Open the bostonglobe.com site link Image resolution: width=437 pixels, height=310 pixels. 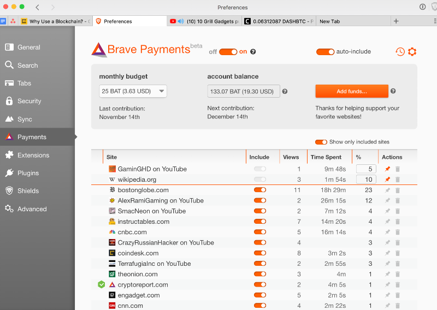(x=143, y=190)
